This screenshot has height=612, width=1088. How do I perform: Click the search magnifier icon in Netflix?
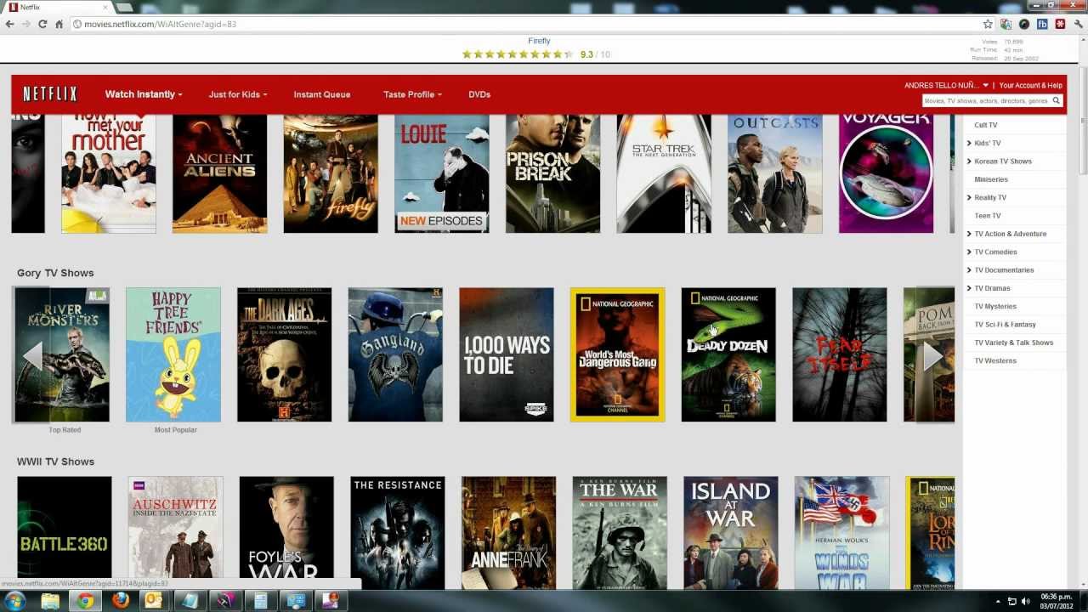1057,100
